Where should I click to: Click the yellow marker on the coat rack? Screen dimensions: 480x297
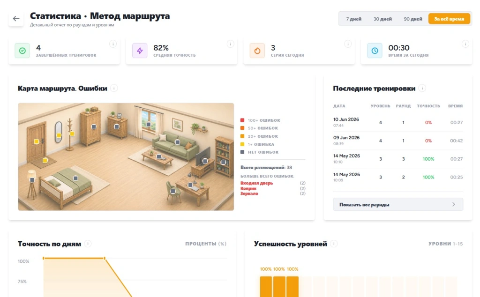[x=72, y=134]
